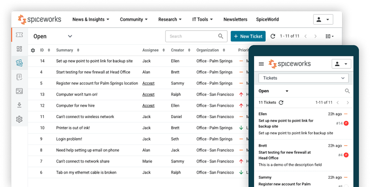Sort table by Organization column

pyautogui.click(x=224, y=50)
